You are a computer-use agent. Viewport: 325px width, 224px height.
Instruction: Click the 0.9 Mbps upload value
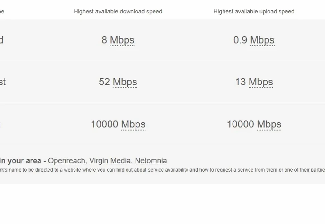(254, 40)
